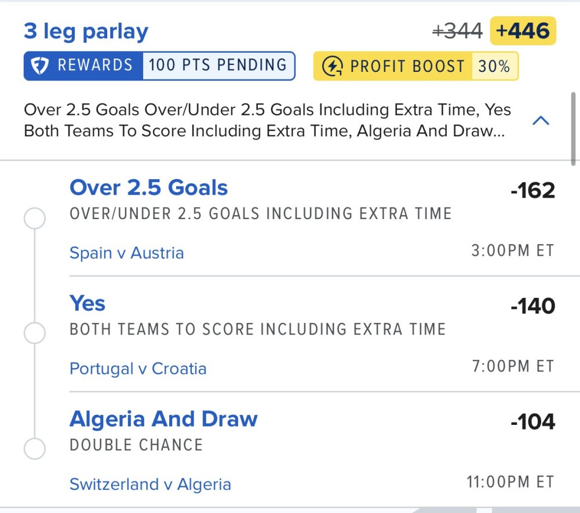Open the Switzerland v Algeria match link
The height and width of the screenshot is (513, 580).
tap(150, 484)
